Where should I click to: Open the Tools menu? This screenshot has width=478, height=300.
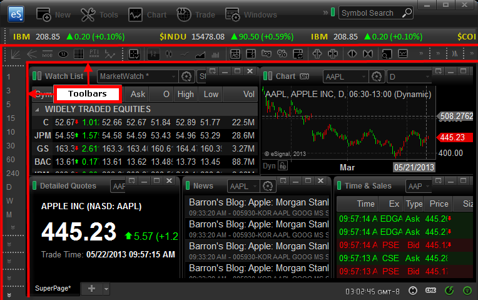[x=99, y=14]
